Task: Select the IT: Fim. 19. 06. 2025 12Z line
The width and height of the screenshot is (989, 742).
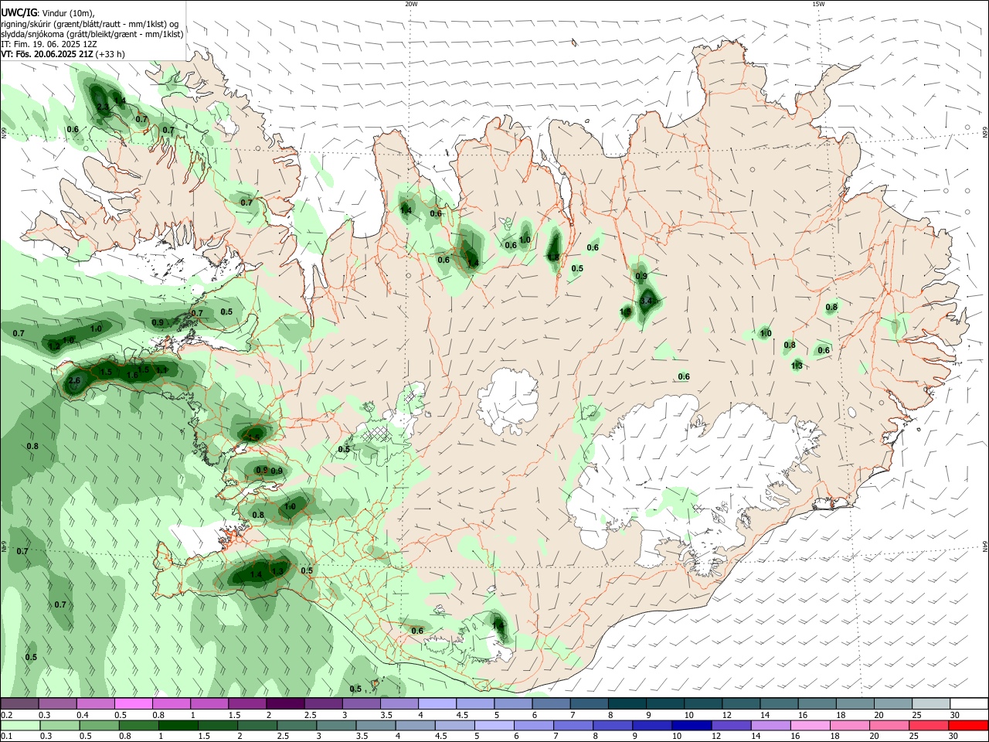Action: point(49,44)
